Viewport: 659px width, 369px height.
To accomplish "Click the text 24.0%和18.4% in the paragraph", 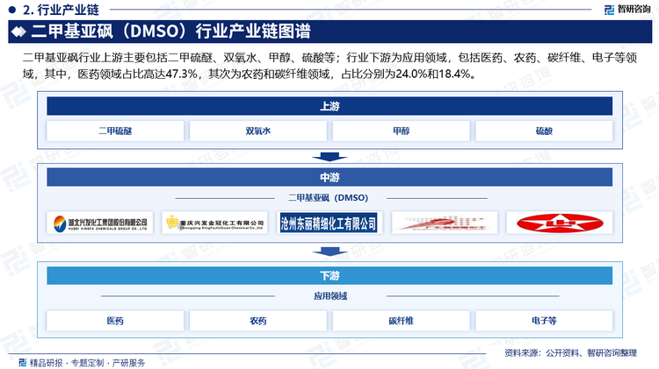I will pos(433,75).
